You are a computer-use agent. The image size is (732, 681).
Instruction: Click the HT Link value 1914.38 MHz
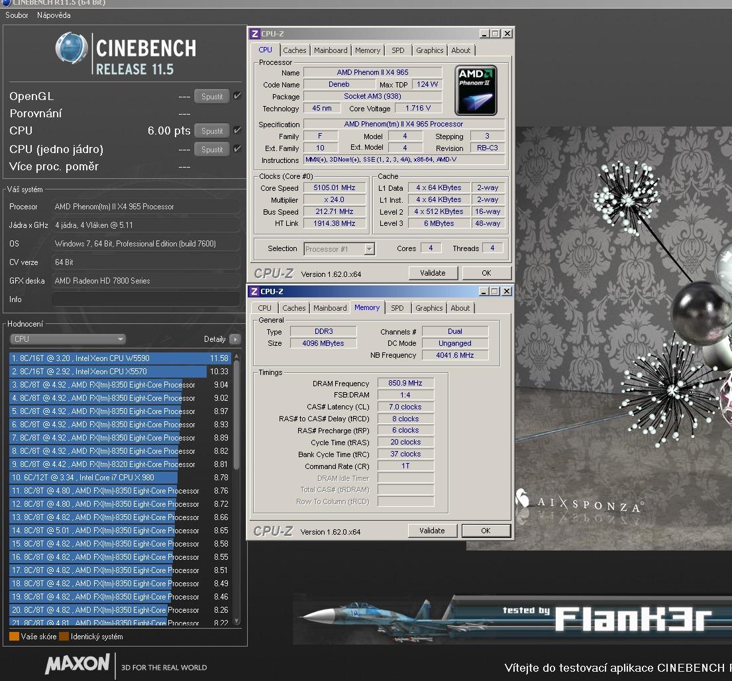(335, 223)
